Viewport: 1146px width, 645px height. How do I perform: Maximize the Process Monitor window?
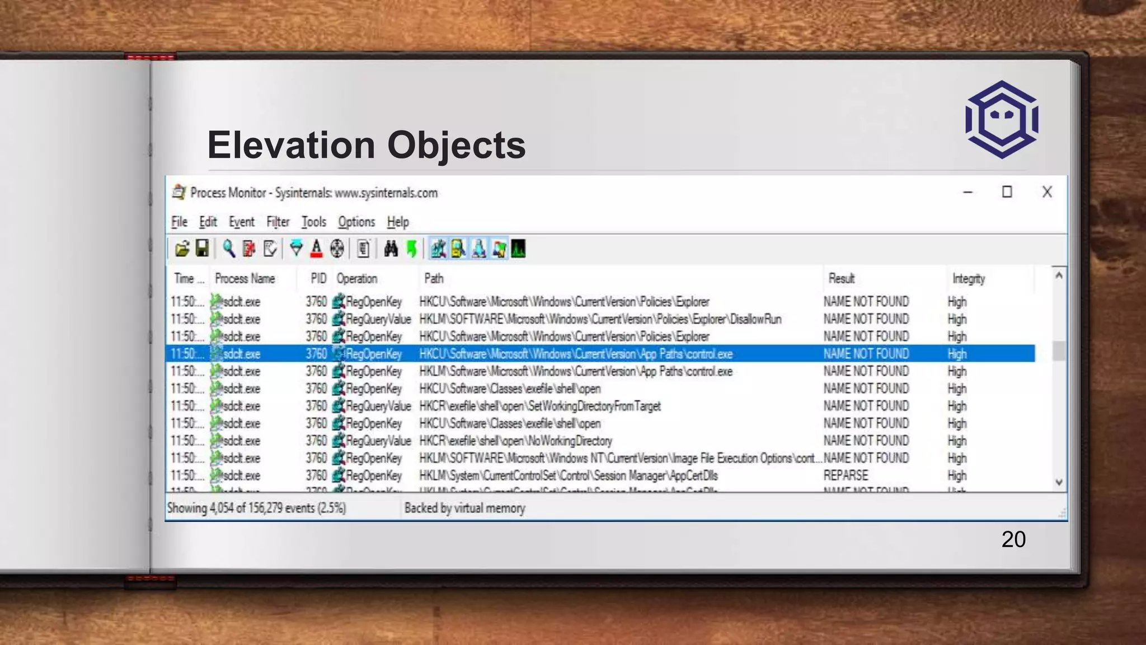coord(1007,192)
